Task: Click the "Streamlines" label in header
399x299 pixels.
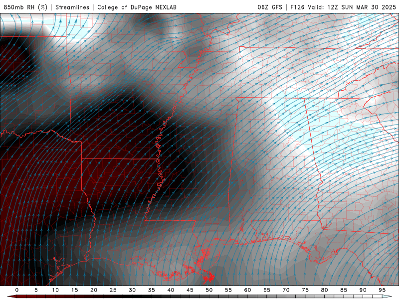Action: (x=72, y=7)
